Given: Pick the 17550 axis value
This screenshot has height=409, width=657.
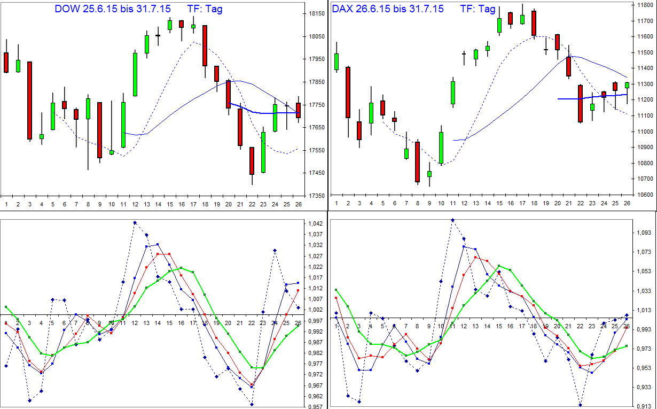Looking at the screenshot, I should click(318, 150).
